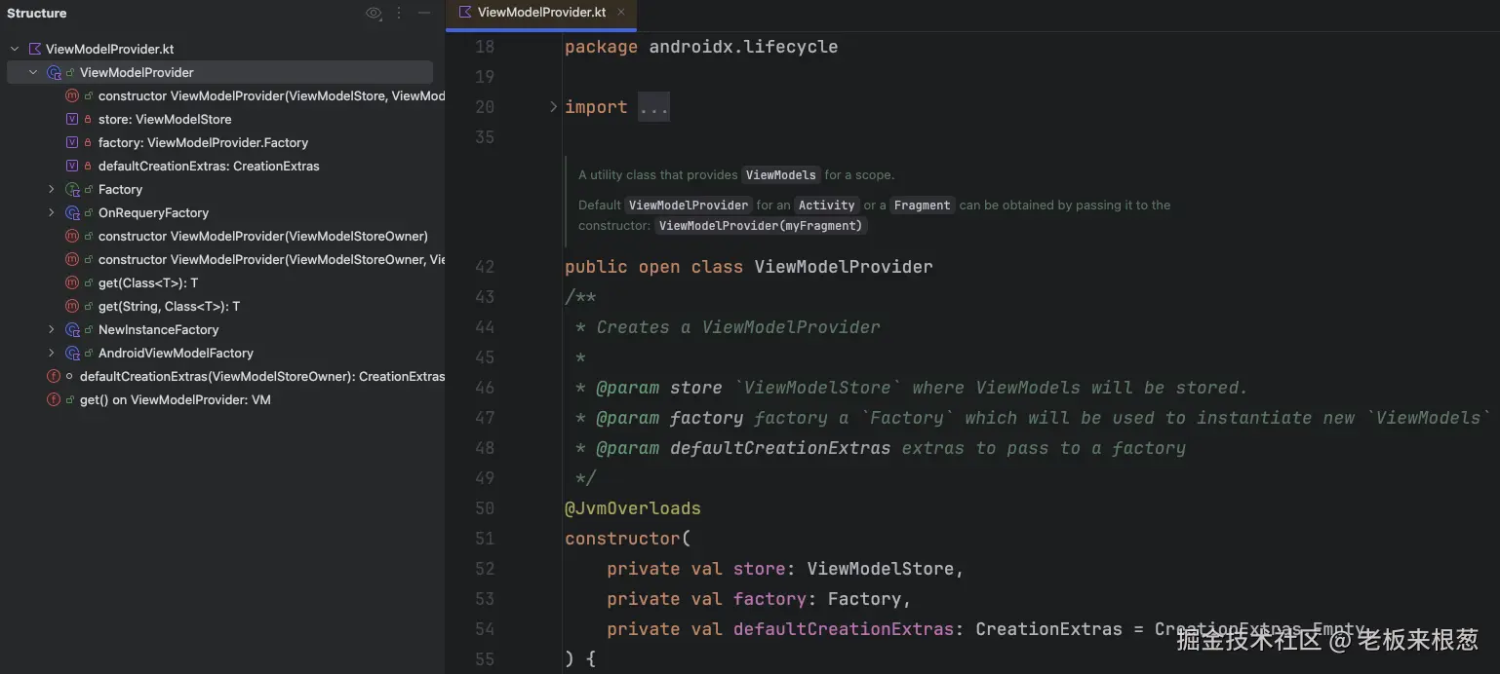Click Kotlin icon in ViewModelProvider.kt editor tab
The height and width of the screenshot is (674, 1500).
point(465,13)
